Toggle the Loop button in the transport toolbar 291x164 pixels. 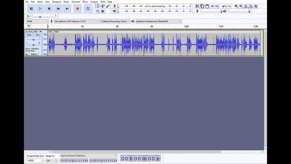tap(88, 9)
